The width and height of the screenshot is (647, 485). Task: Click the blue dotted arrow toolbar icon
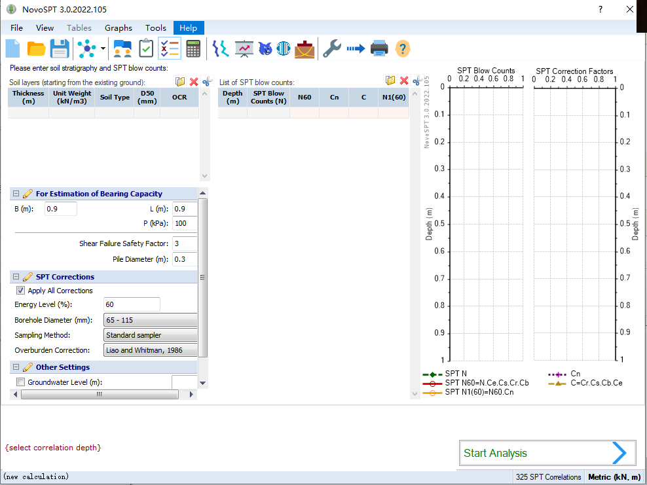(x=356, y=48)
